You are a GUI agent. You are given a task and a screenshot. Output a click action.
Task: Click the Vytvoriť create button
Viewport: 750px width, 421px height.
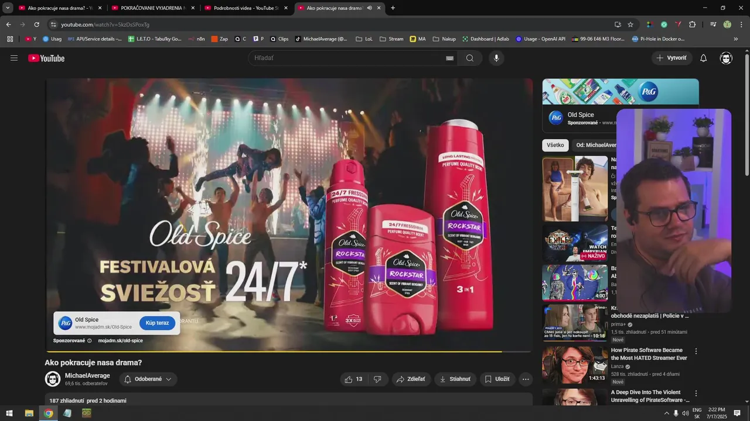click(672, 58)
